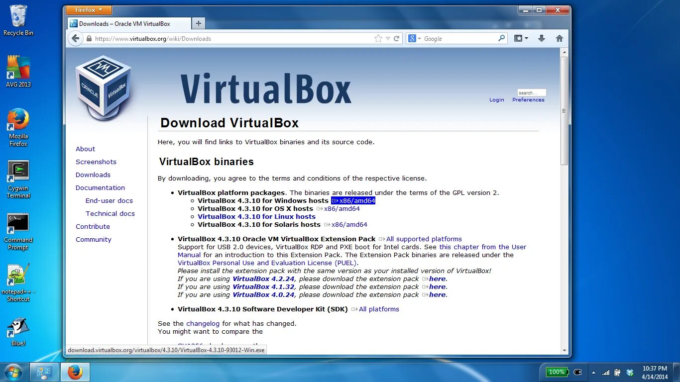Open the downloads arrow in toolbar
Image resolution: width=680 pixels, height=382 pixels.
click(542, 38)
